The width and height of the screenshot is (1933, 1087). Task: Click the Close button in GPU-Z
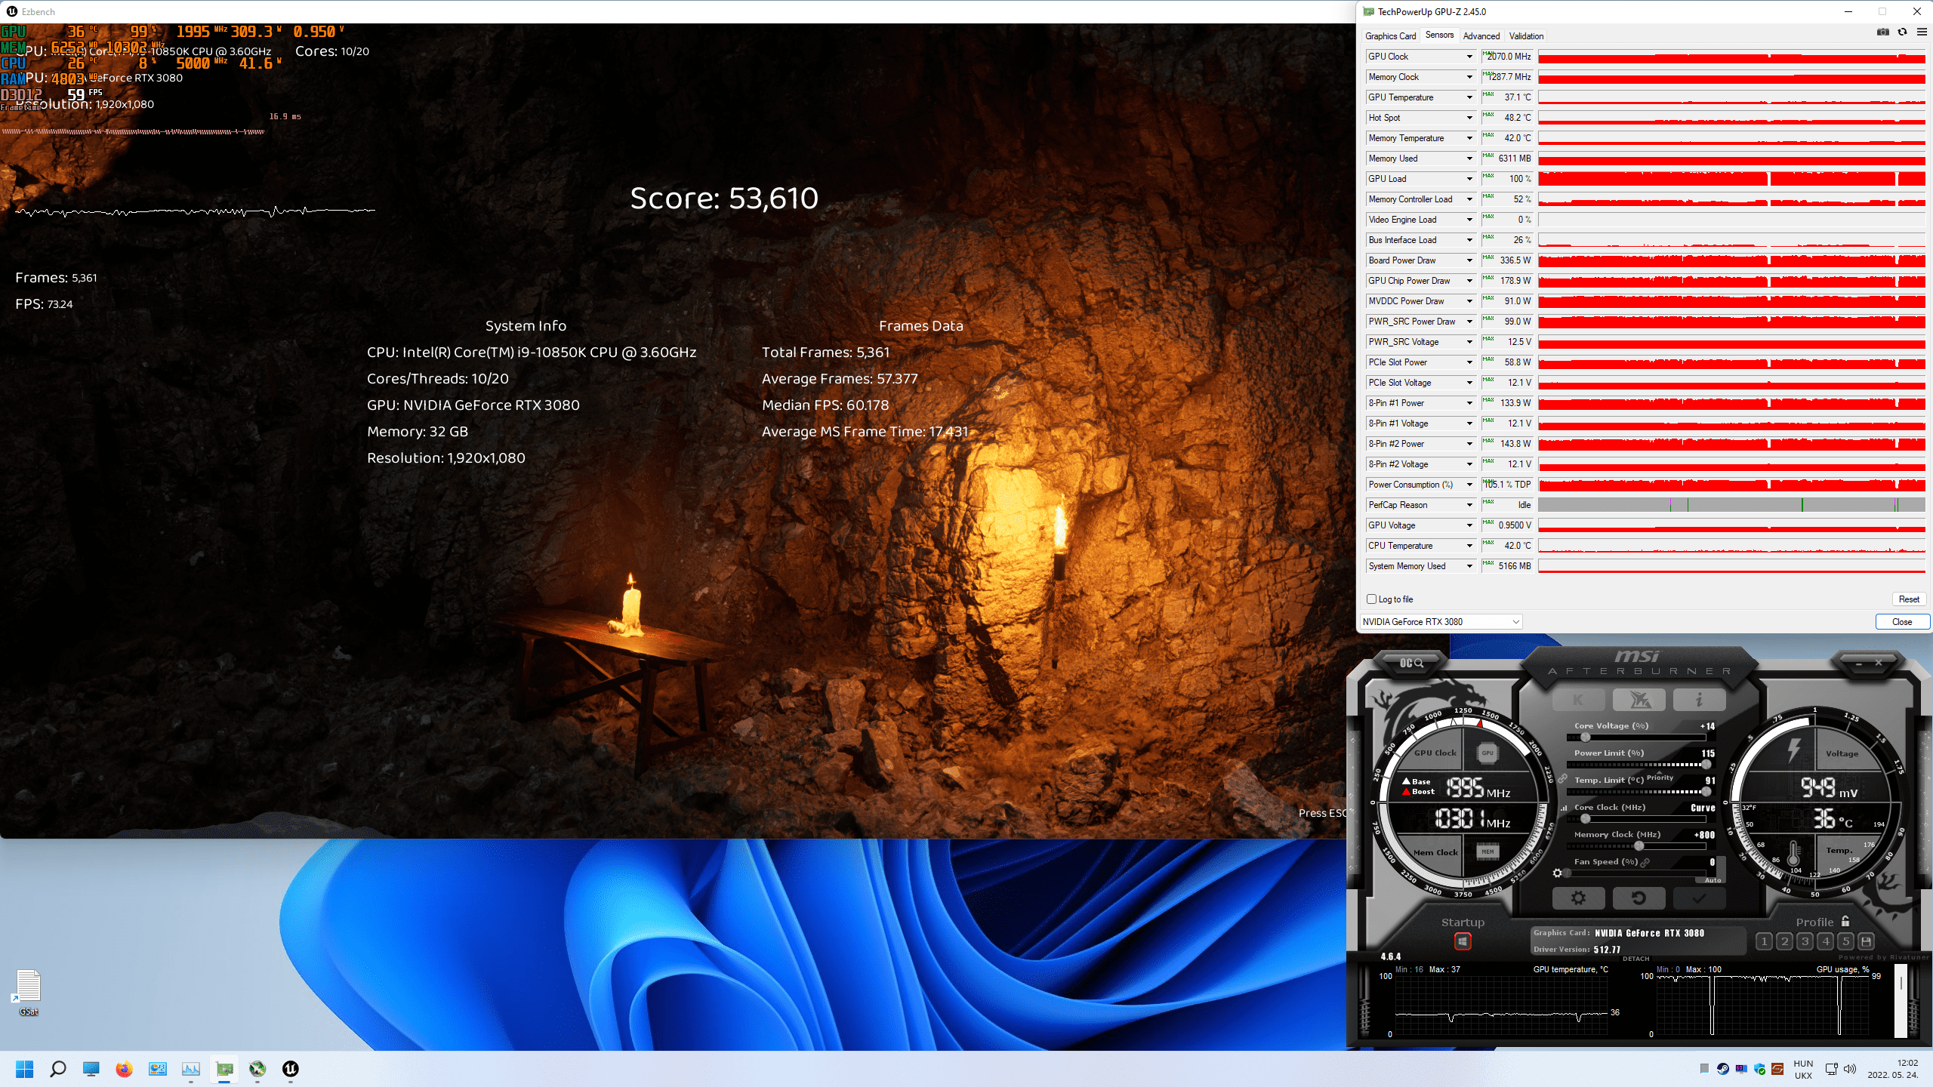1902,622
